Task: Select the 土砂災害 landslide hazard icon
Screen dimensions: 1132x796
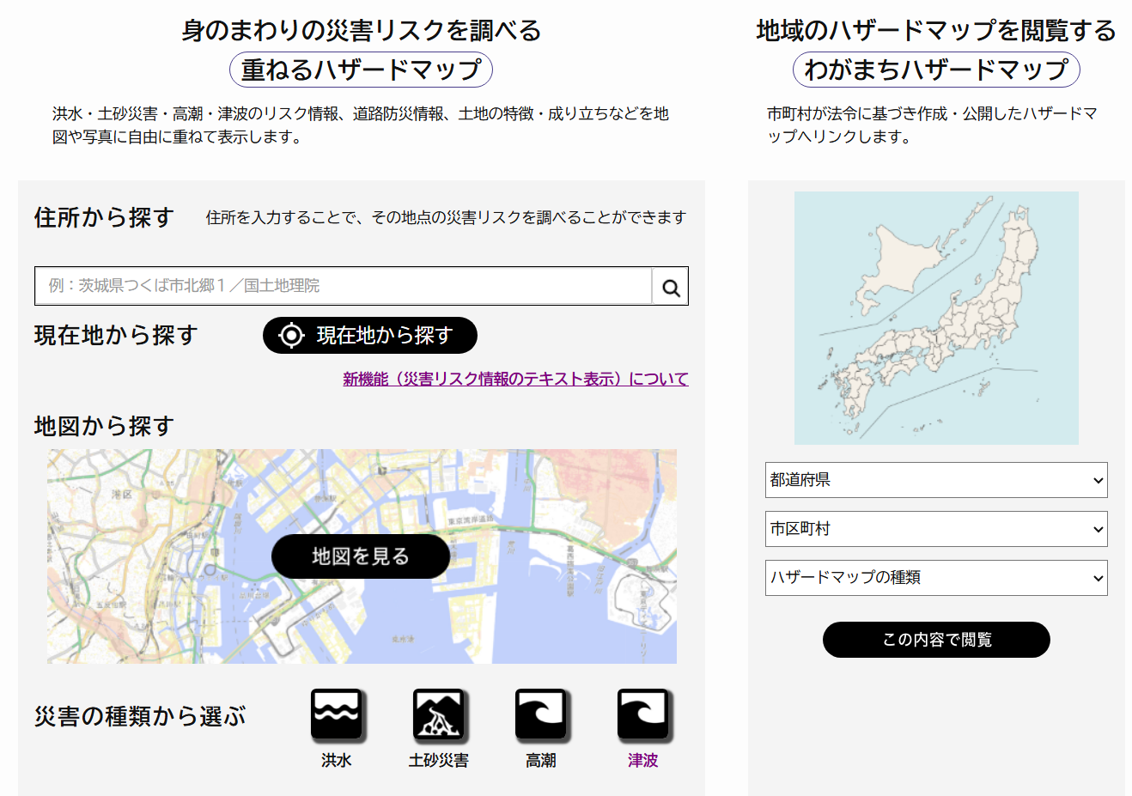Action: coord(439,714)
